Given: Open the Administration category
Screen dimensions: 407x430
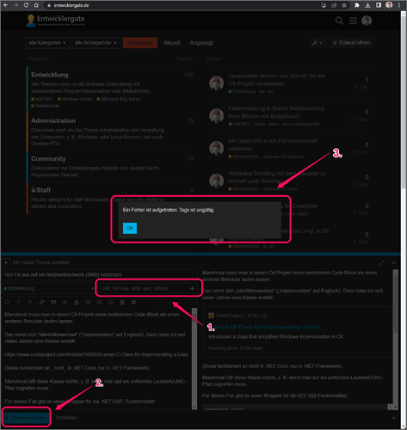Looking at the screenshot, I should (x=53, y=120).
